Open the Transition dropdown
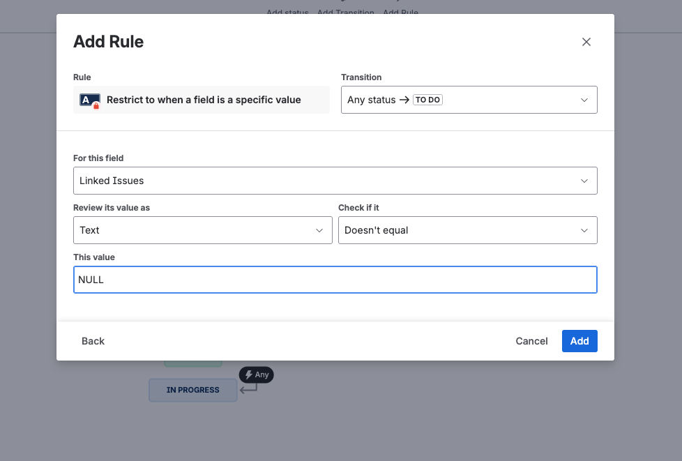The height and width of the screenshot is (461, 682). [x=469, y=100]
